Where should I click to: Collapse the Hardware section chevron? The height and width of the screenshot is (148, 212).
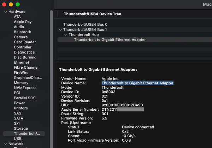pos(6,12)
